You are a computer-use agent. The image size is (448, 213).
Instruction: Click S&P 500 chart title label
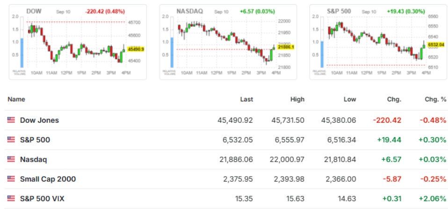(x=340, y=11)
